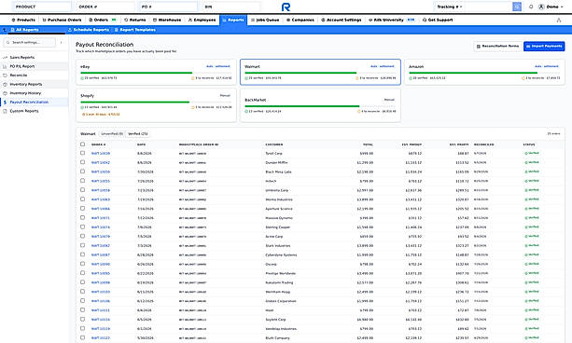Click the Schedule Reports icon
This screenshot has height=343, width=572.
pos(70,30)
